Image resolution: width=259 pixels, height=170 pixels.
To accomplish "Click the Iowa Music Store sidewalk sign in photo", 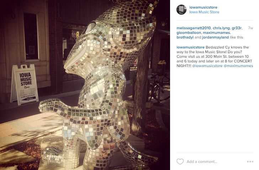I will click(x=25, y=84).
